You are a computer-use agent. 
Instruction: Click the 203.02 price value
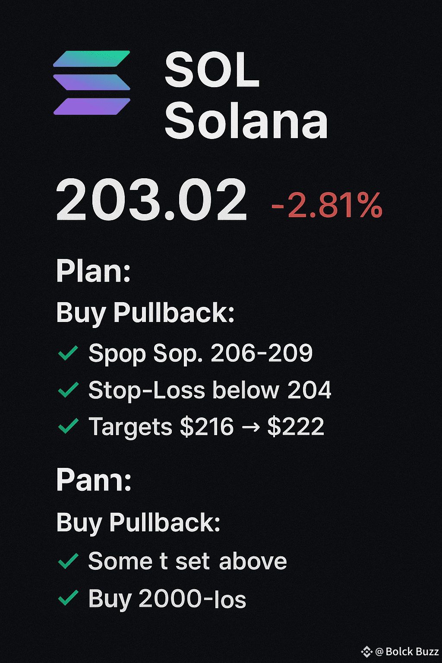(x=152, y=200)
